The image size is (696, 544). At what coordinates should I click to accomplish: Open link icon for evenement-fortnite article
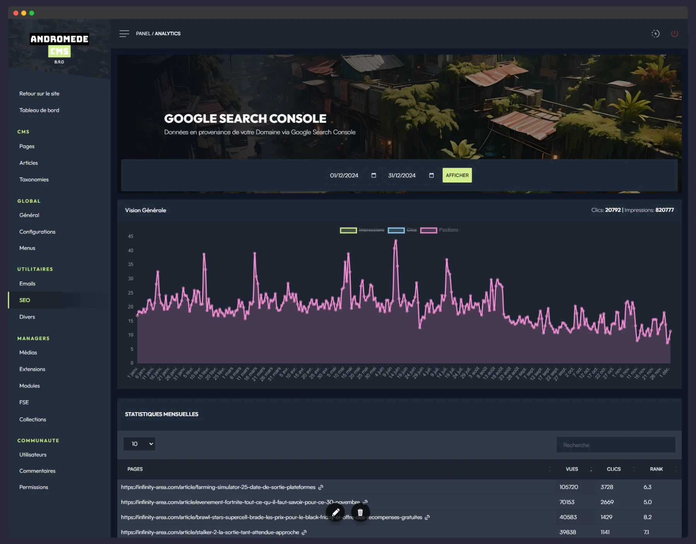tap(365, 502)
